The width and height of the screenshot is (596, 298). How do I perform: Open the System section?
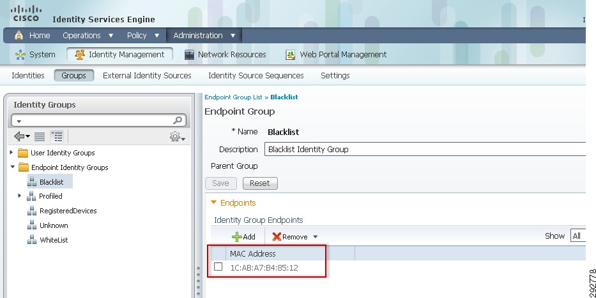click(42, 55)
